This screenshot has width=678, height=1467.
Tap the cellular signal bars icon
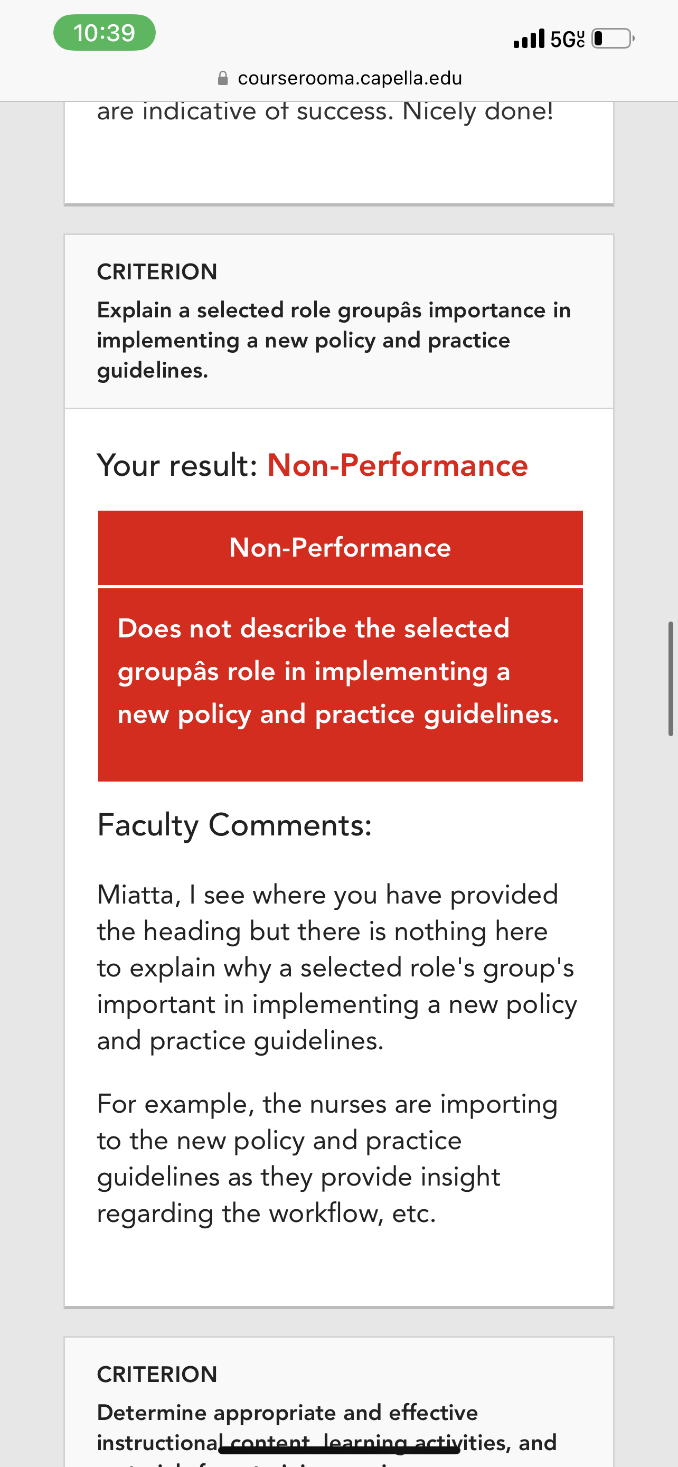(529, 39)
